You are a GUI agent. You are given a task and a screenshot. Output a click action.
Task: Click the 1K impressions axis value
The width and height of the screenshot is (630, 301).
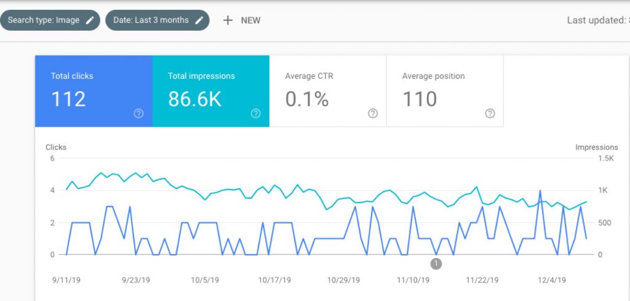(x=603, y=190)
